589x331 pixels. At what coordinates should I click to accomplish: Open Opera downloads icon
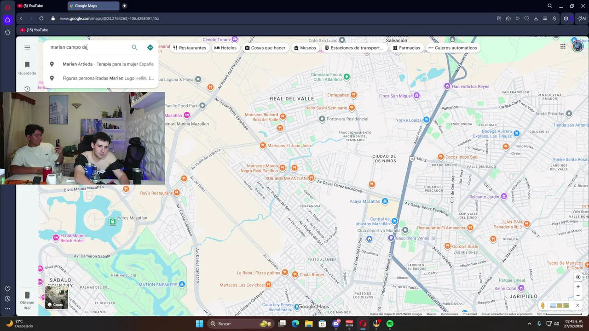[536, 18]
